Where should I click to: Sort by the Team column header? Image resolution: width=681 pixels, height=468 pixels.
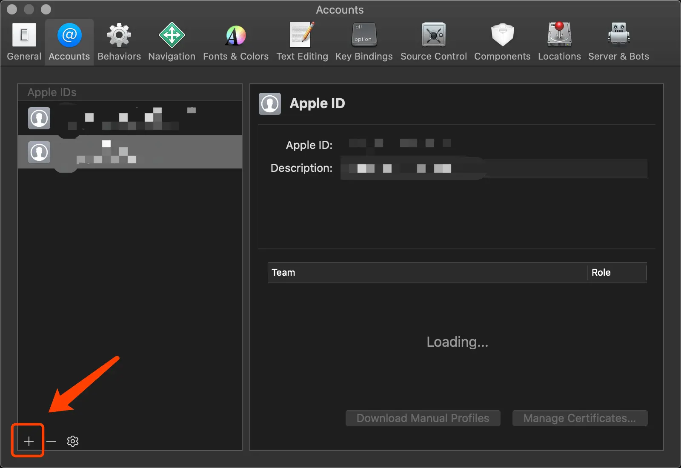(x=428, y=273)
